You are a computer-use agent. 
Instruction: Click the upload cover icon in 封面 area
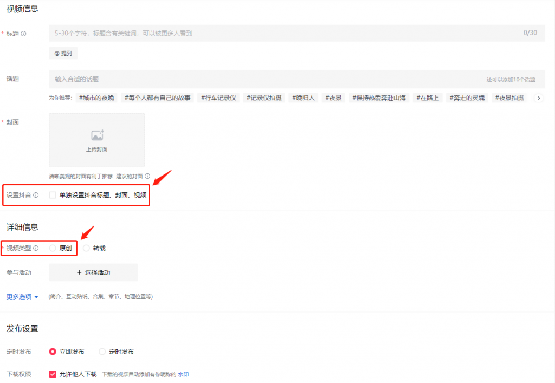[96, 135]
